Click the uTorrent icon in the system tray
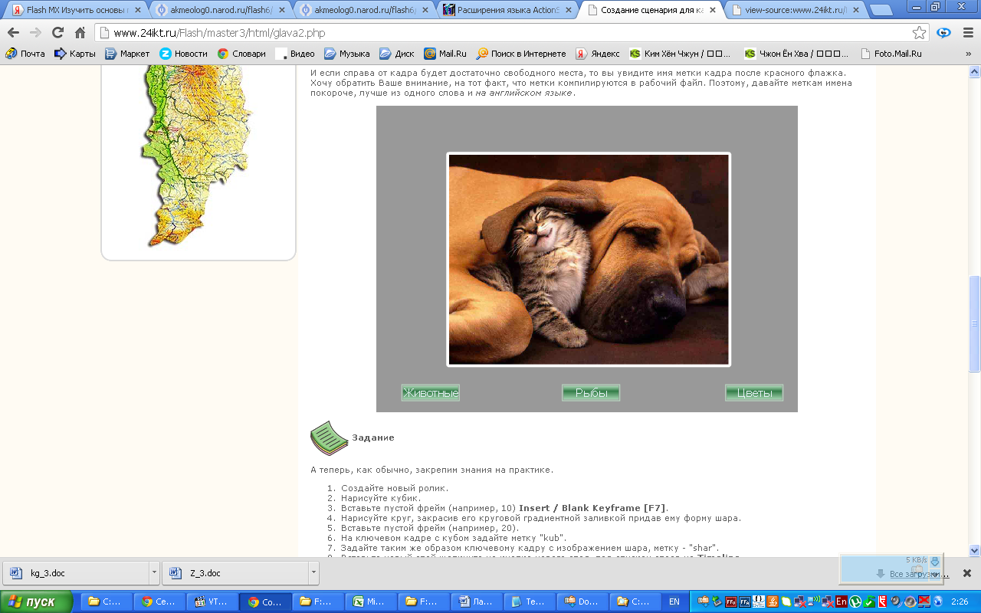Image resolution: width=981 pixels, height=613 pixels. pyautogui.click(x=855, y=602)
